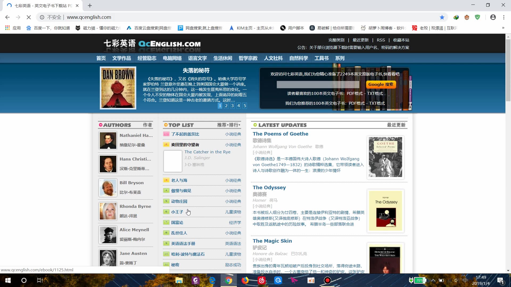511x287 pixels.
Task: Expand hidden bookmarks chevron
Action: tap(503, 28)
